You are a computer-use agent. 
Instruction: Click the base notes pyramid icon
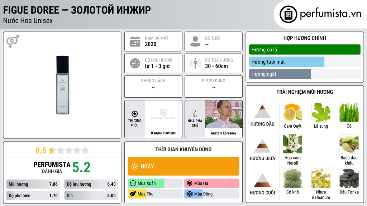[x=262, y=180]
